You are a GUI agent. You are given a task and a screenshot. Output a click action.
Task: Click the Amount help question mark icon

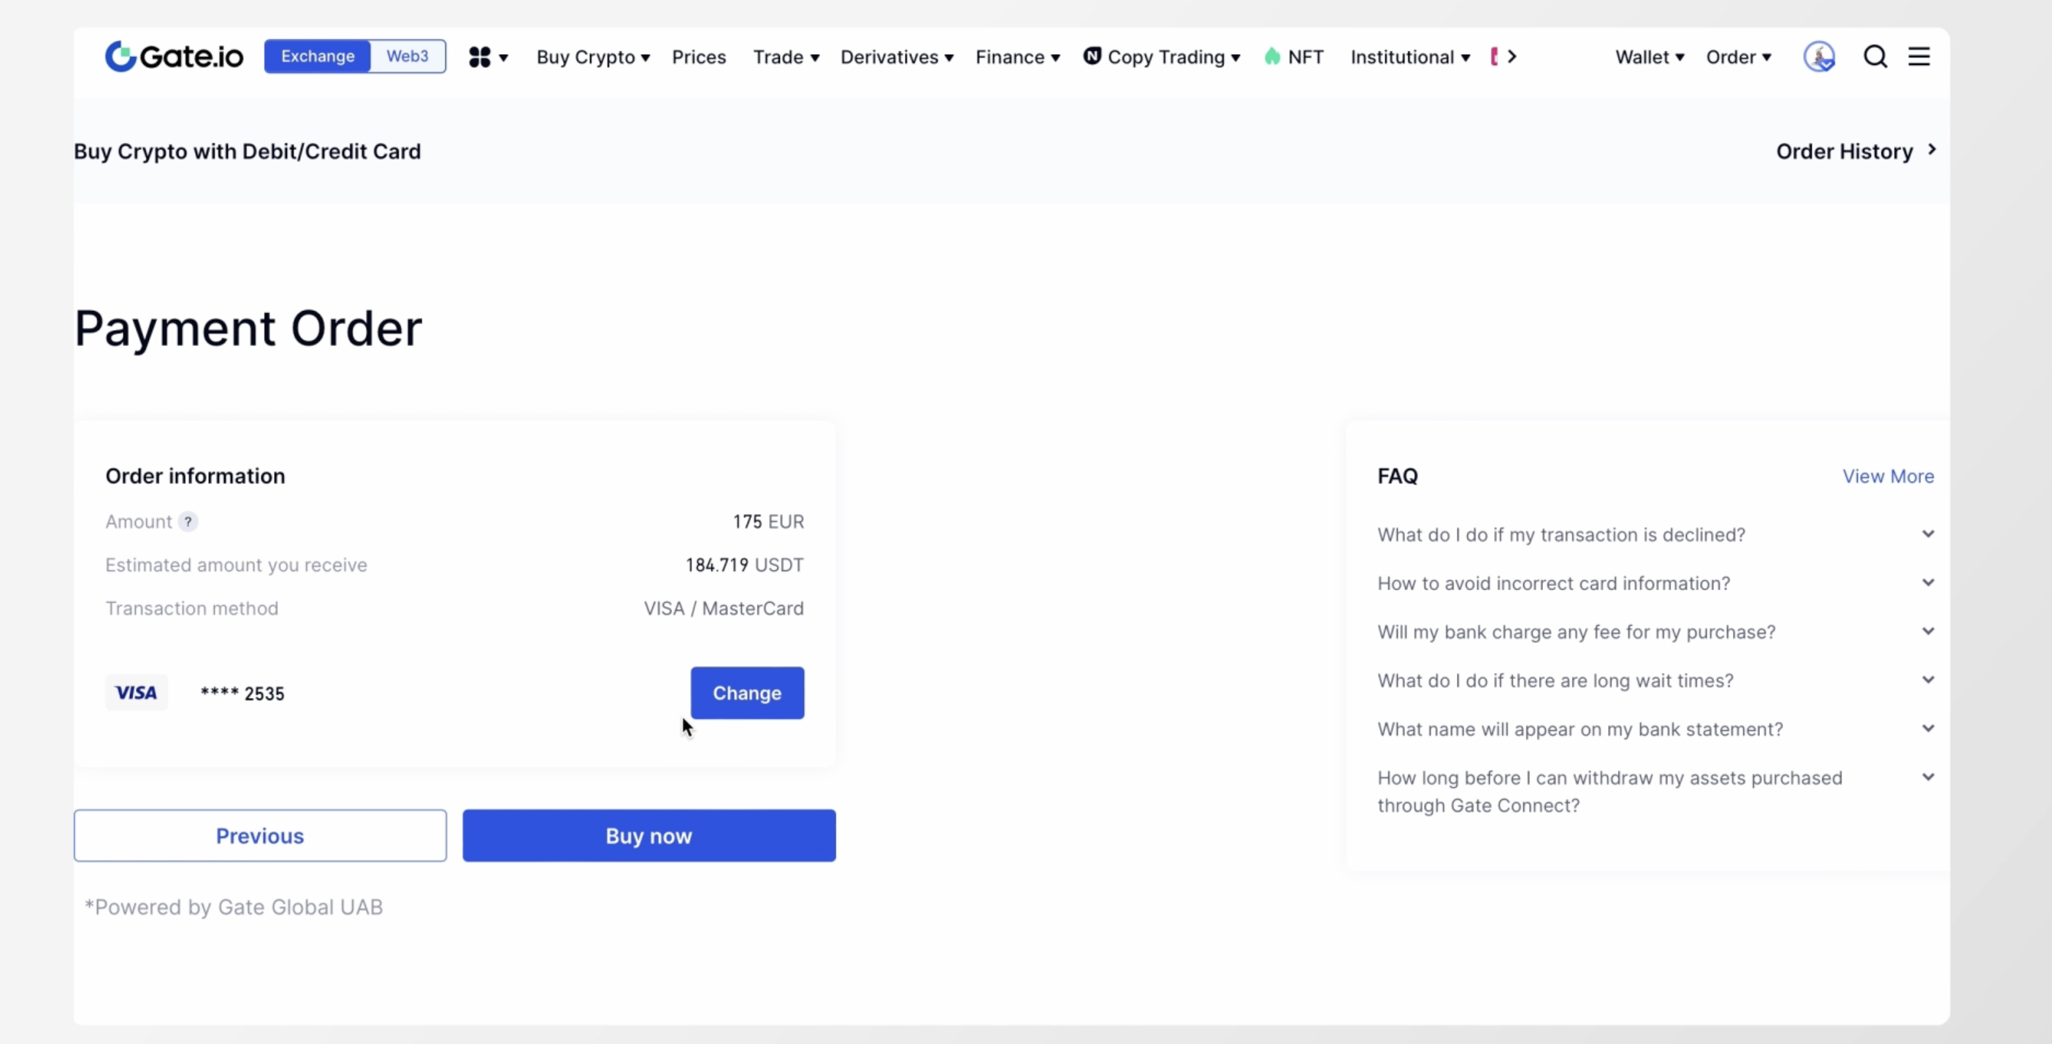click(188, 523)
